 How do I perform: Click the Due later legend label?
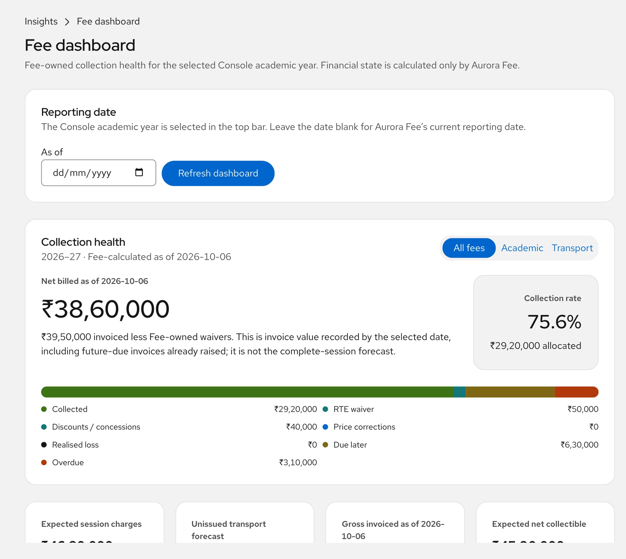[350, 445]
